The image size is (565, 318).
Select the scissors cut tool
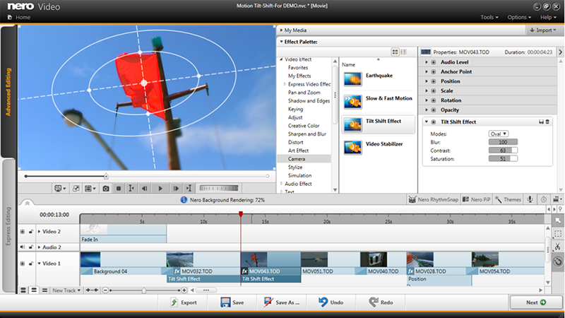click(x=558, y=247)
